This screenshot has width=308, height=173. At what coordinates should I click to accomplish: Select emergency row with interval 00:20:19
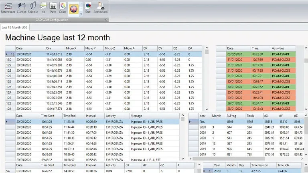pos(92,127)
